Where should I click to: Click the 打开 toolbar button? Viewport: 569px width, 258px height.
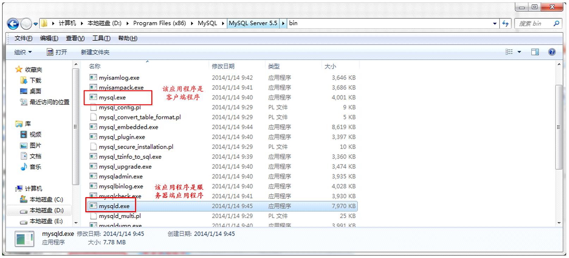pos(57,52)
